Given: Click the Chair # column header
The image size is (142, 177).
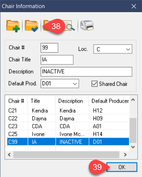Looking at the screenshot, I should click(16, 101).
